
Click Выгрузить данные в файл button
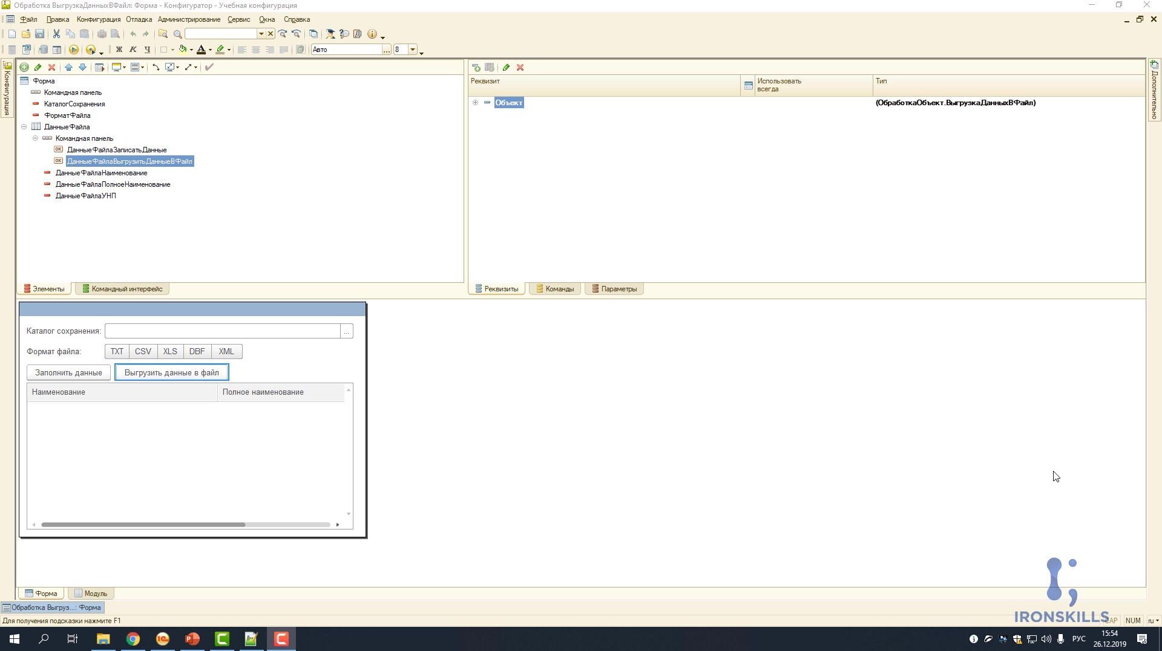(172, 373)
